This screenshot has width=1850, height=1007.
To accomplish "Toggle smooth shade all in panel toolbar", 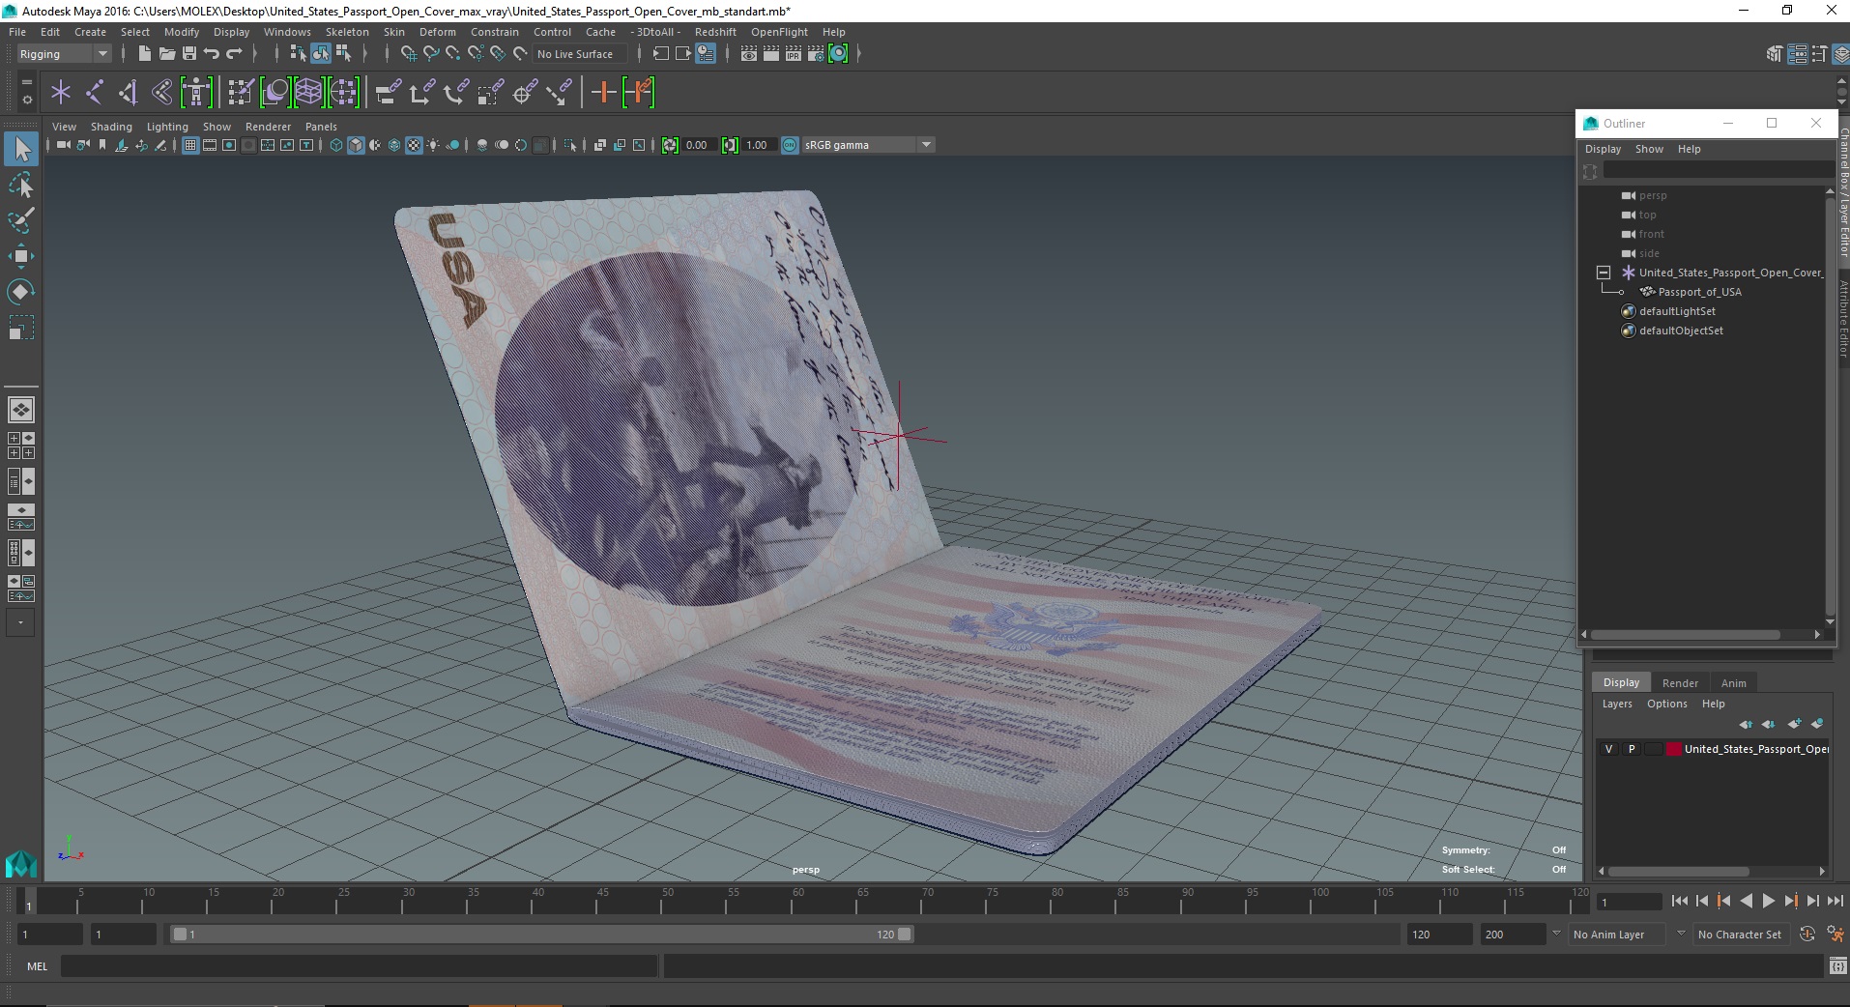I will point(356,145).
